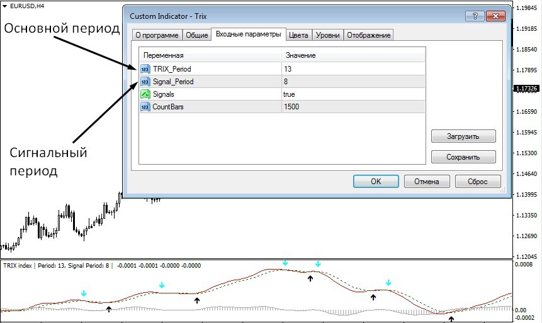Select the CountBars value 1500 field

tap(353, 107)
